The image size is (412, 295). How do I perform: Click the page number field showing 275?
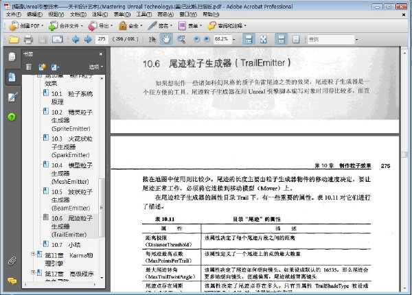pos(102,39)
